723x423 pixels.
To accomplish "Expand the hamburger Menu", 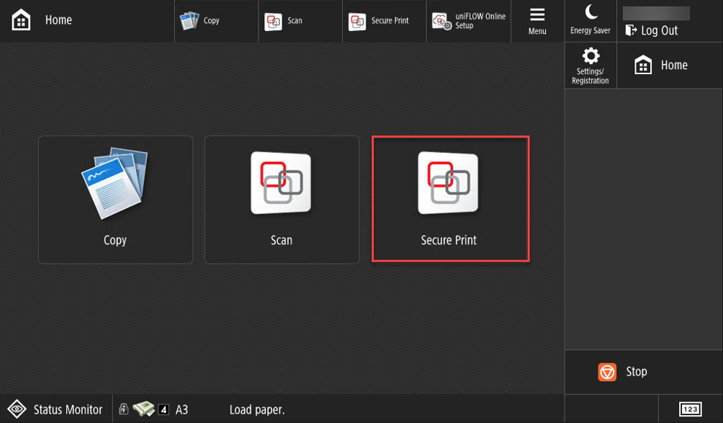I will click(x=537, y=21).
